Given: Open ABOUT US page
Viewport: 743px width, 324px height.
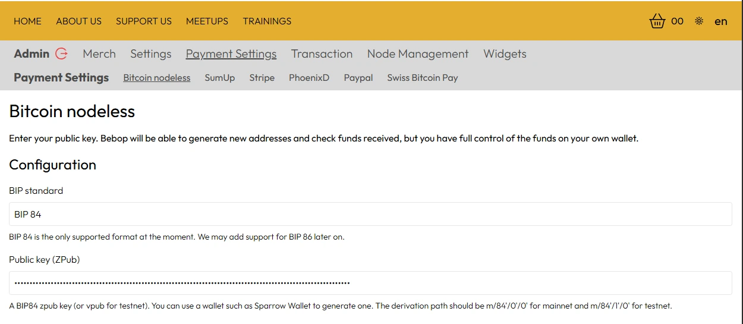Looking at the screenshot, I should click(x=78, y=21).
